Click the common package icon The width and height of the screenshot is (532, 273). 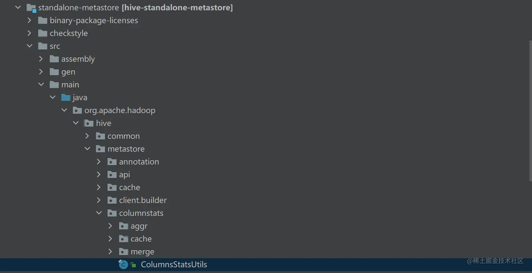(100, 136)
